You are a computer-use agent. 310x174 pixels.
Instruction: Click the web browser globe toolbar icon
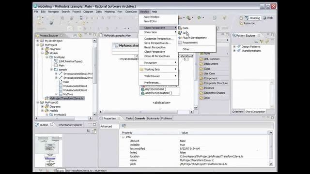click(x=51, y=23)
